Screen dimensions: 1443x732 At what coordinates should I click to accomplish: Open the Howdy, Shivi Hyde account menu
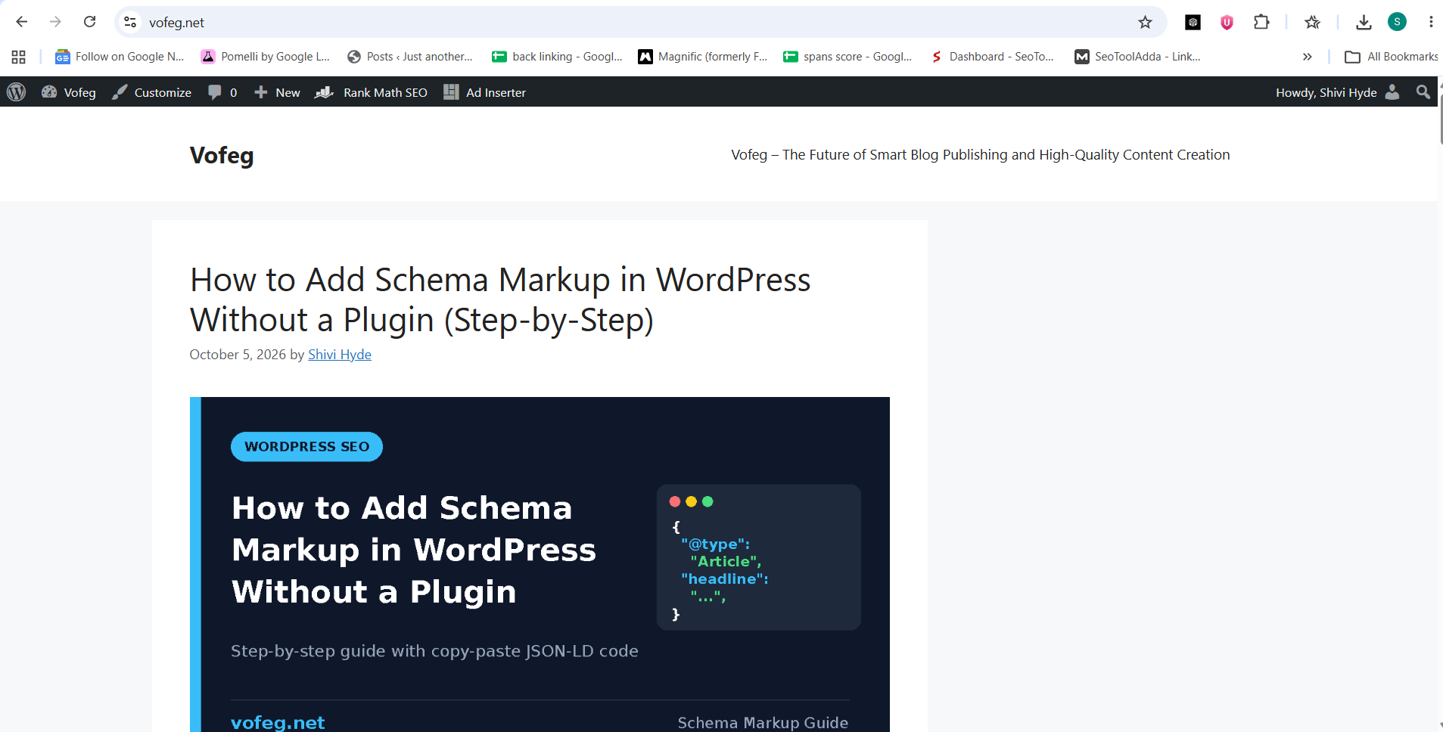click(x=1337, y=92)
